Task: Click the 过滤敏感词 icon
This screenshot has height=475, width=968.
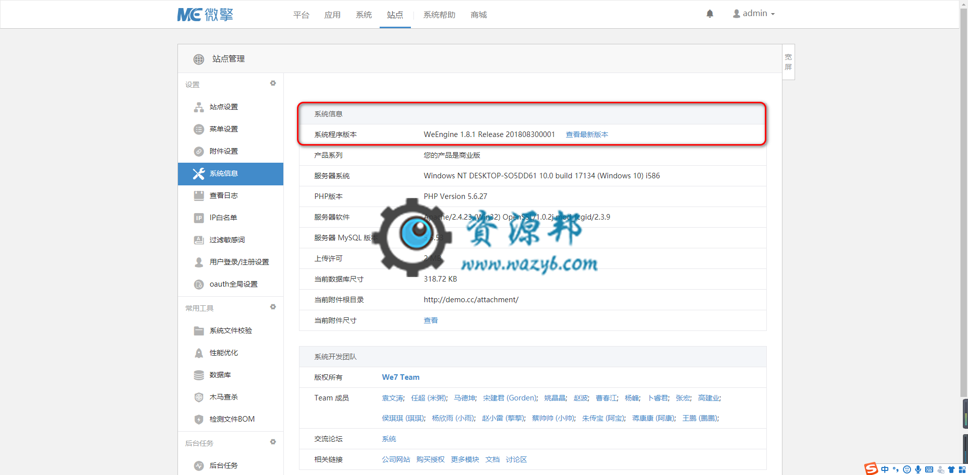Action: [199, 240]
